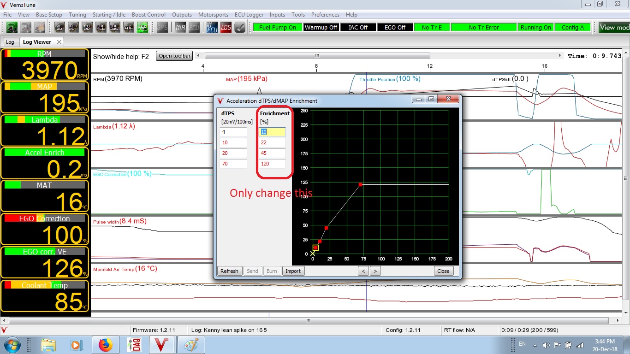
Task: Click the Import button in enrichment dialog
Action: pos(293,271)
